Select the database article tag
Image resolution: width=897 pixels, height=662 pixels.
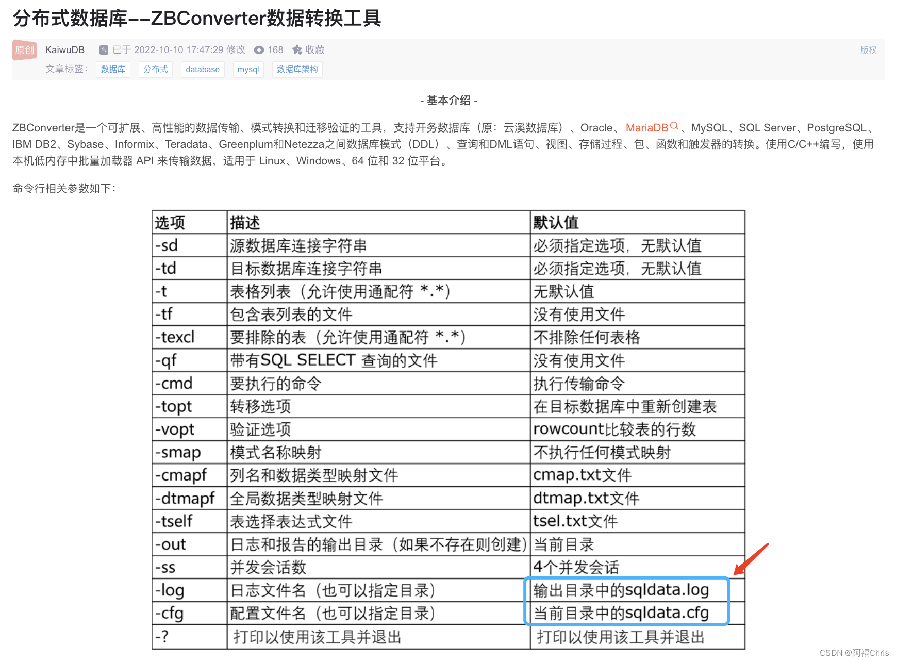pyautogui.click(x=203, y=69)
